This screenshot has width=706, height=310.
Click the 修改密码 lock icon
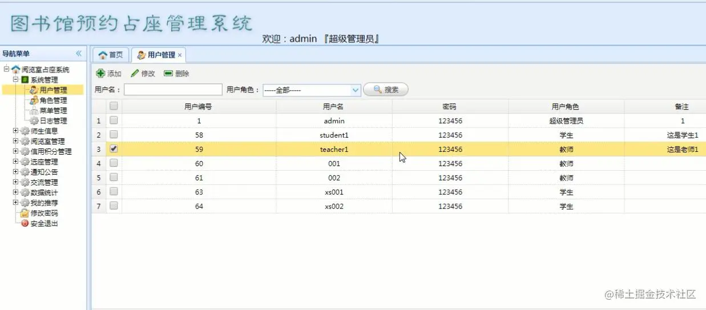pos(25,213)
